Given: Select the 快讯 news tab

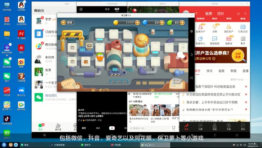Looking at the screenshot, I should click(209, 71).
